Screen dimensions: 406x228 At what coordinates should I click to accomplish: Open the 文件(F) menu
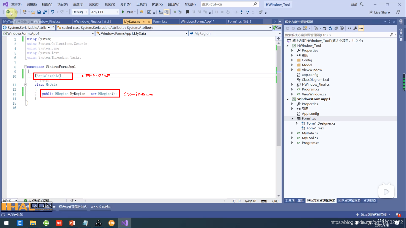click(16, 4)
